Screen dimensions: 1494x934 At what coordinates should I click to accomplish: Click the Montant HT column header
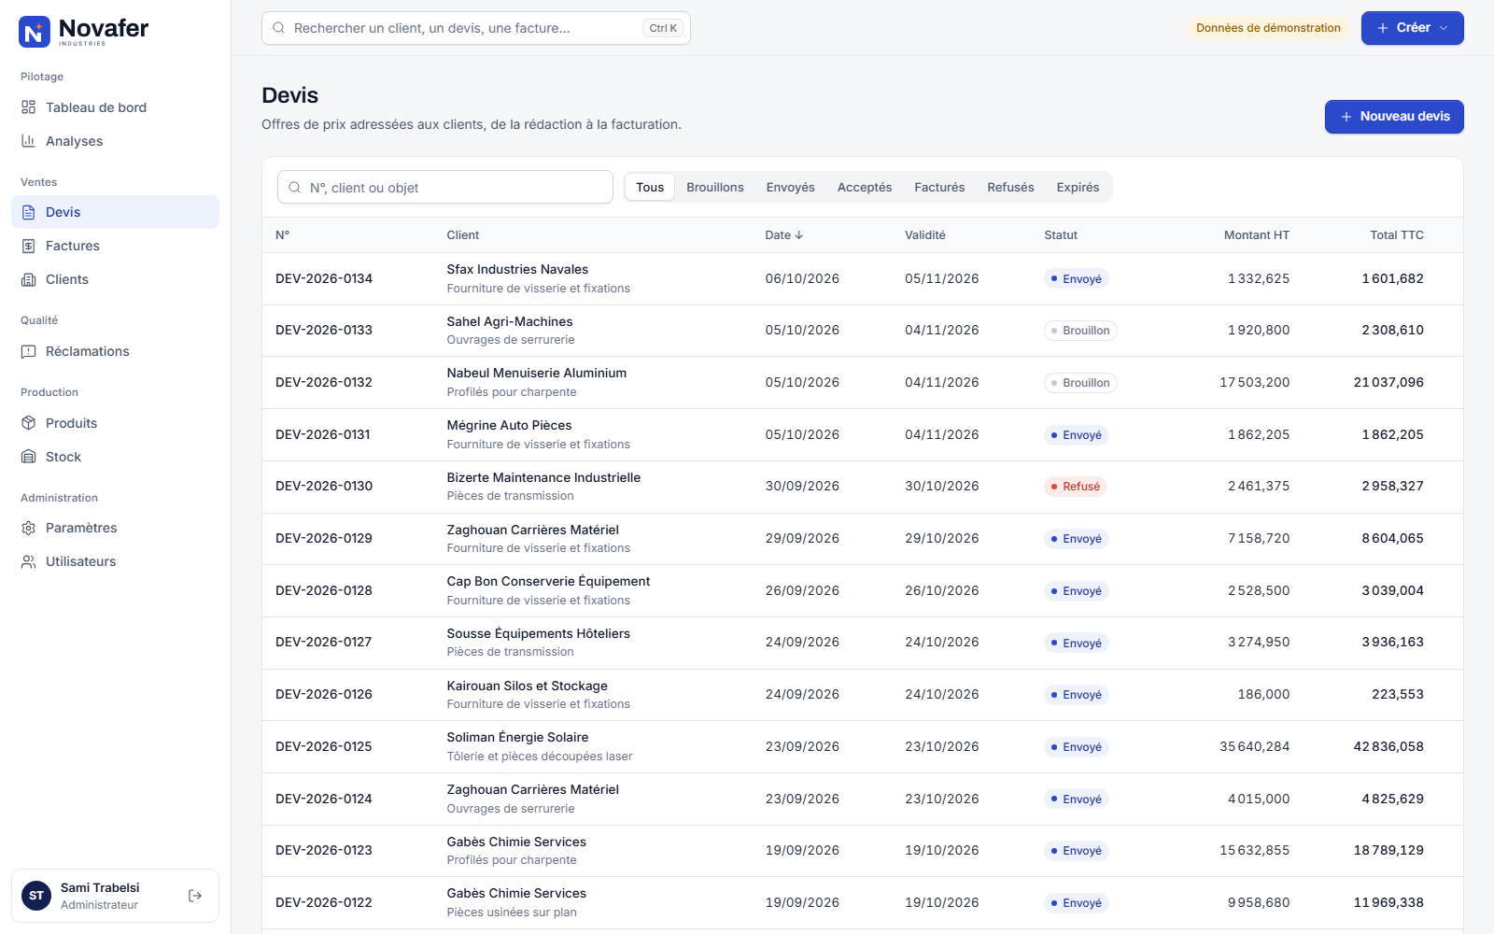pos(1257,235)
